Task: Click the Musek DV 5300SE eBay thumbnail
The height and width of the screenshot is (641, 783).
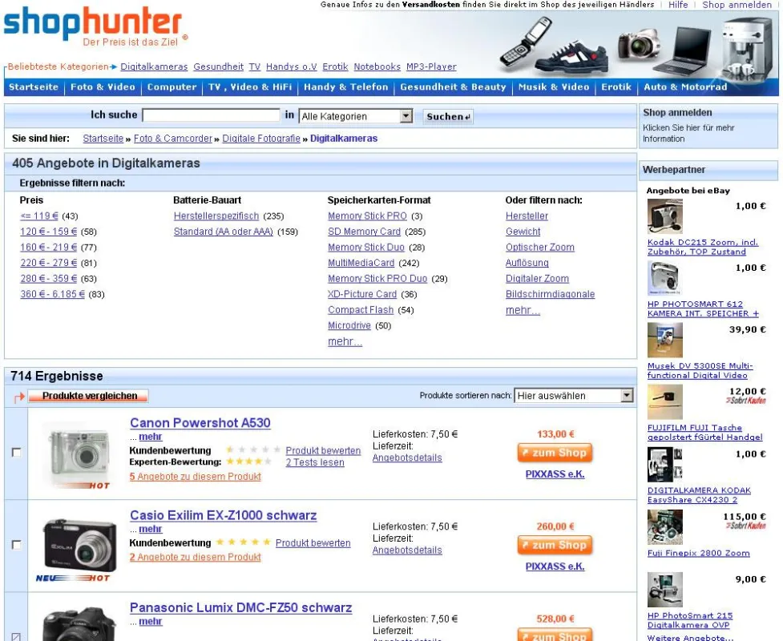Action: (x=664, y=340)
